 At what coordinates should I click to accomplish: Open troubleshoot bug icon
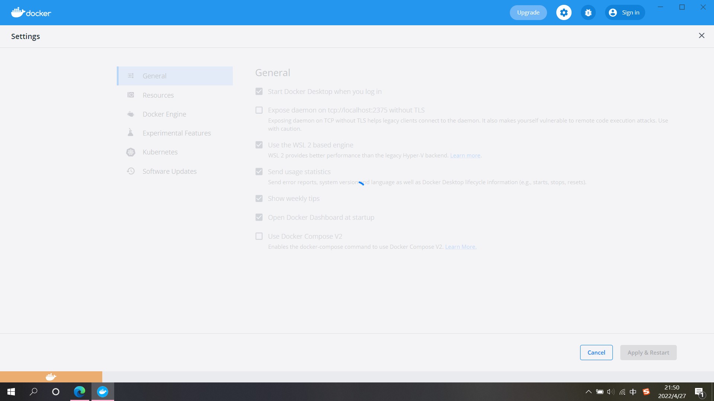[588, 13]
